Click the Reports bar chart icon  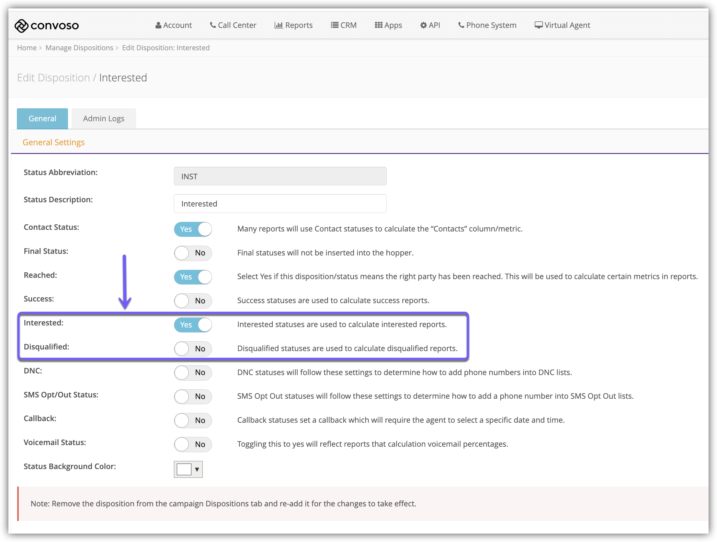279,25
